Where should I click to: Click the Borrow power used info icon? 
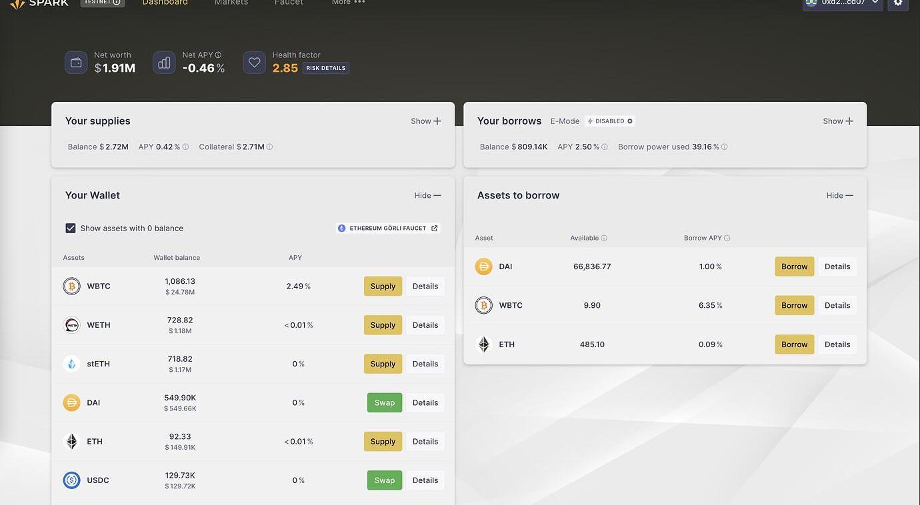click(725, 147)
